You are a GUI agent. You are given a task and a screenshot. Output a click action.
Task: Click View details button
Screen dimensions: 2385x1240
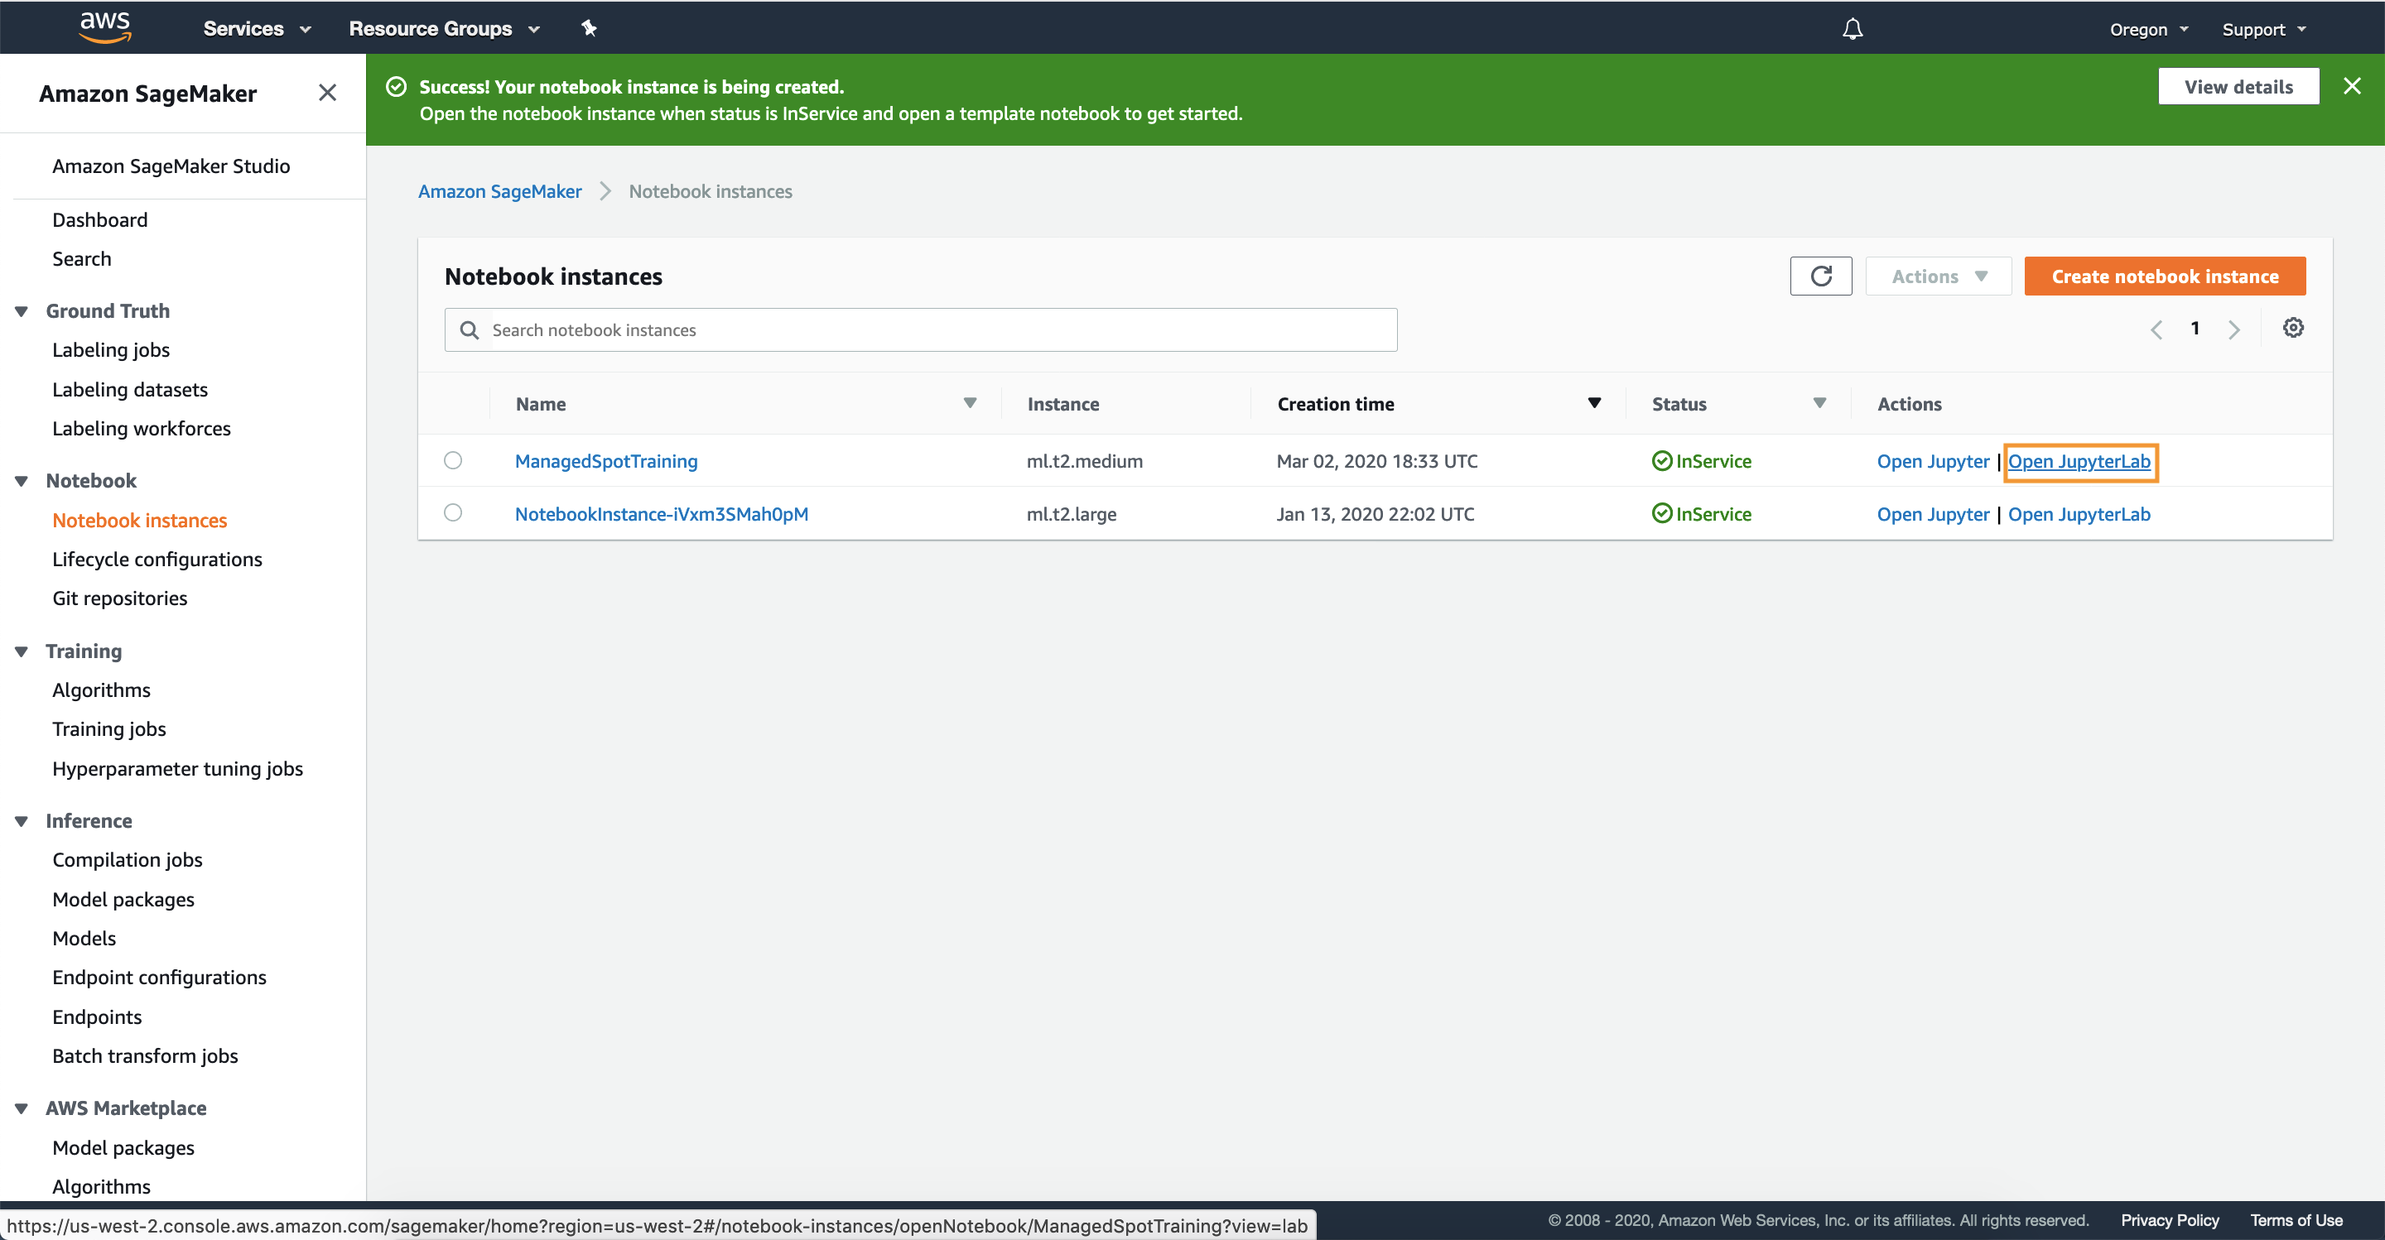coord(2238,86)
